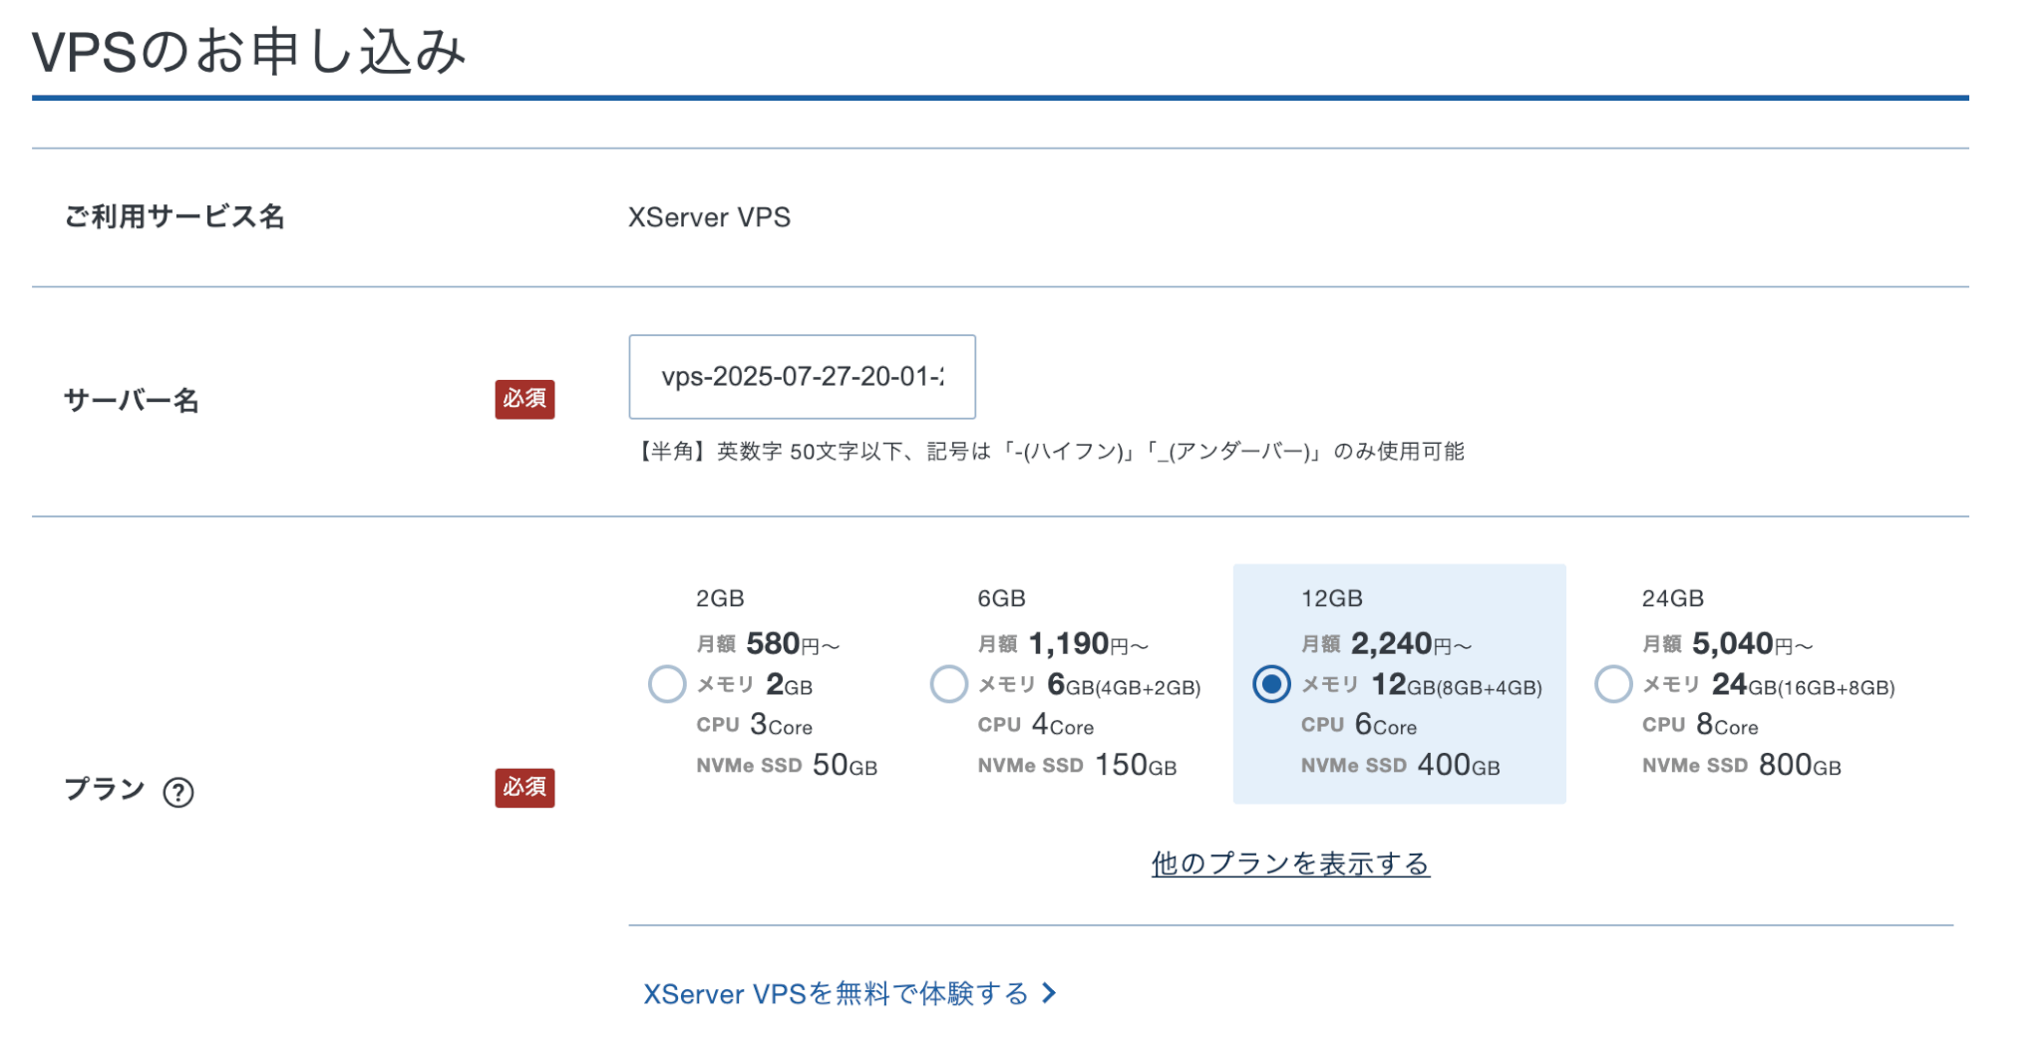Click the メモリ 12GB(8GB+4GB) text
Viewport: 2042px width, 1058px height.
tap(1421, 685)
